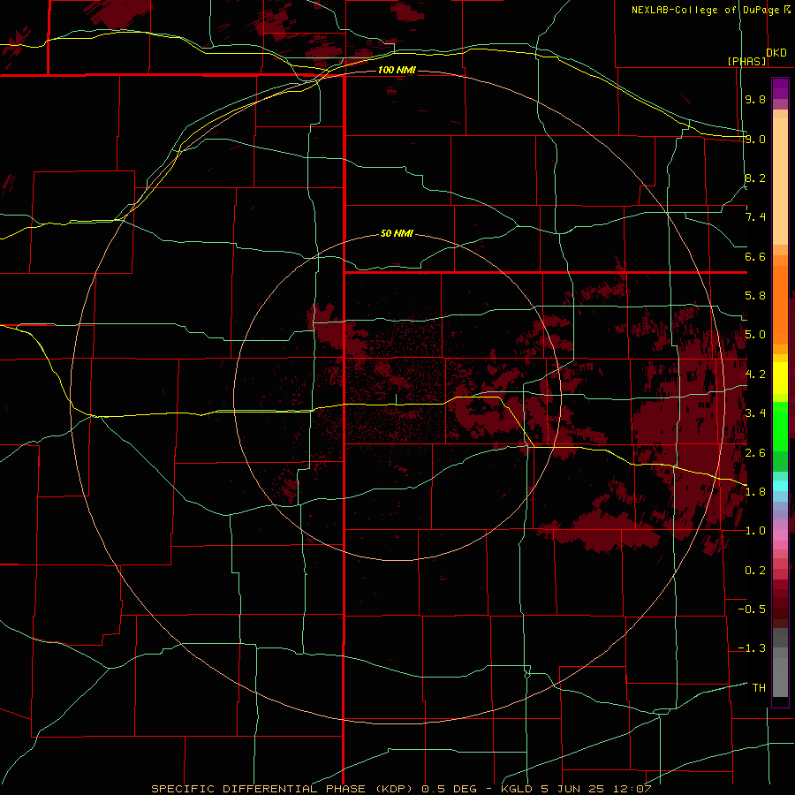Click the 0.2 scale value

(755, 571)
